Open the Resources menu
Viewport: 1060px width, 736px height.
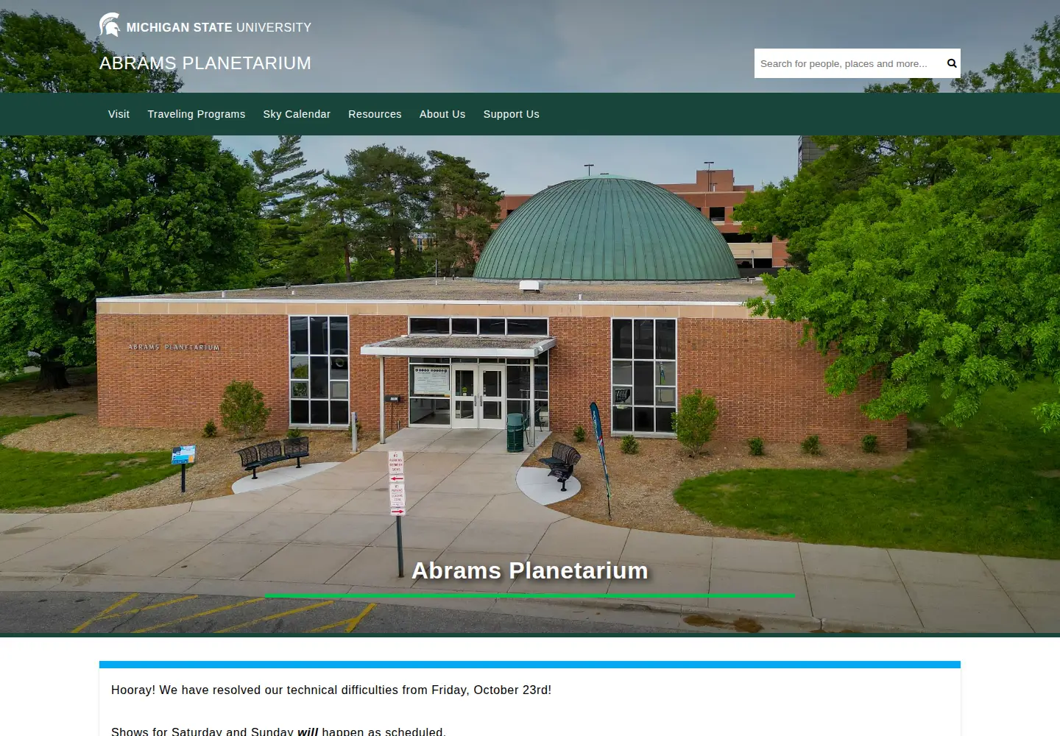375,114
